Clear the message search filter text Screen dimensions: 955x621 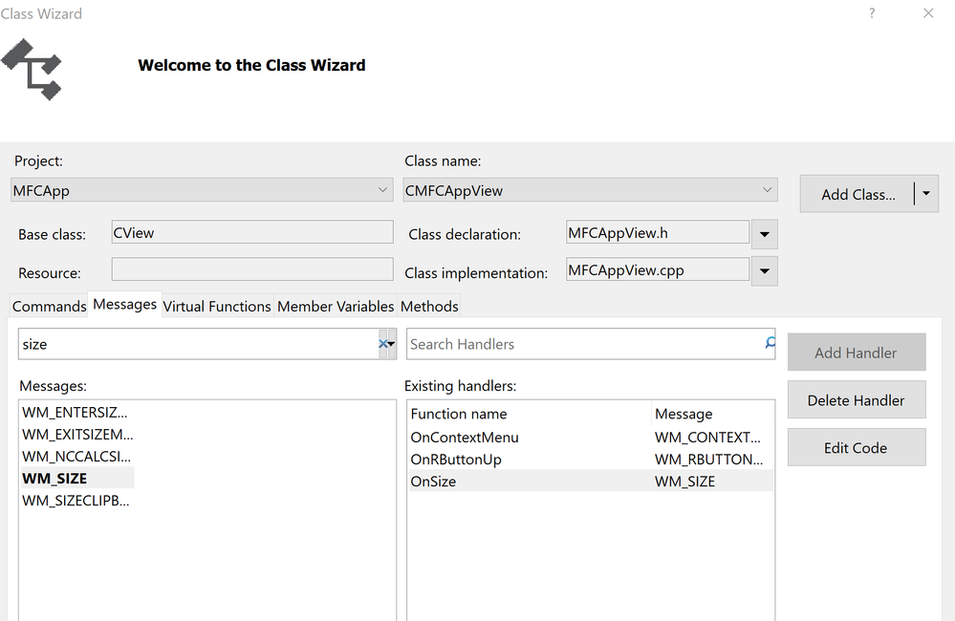click(x=382, y=344)
